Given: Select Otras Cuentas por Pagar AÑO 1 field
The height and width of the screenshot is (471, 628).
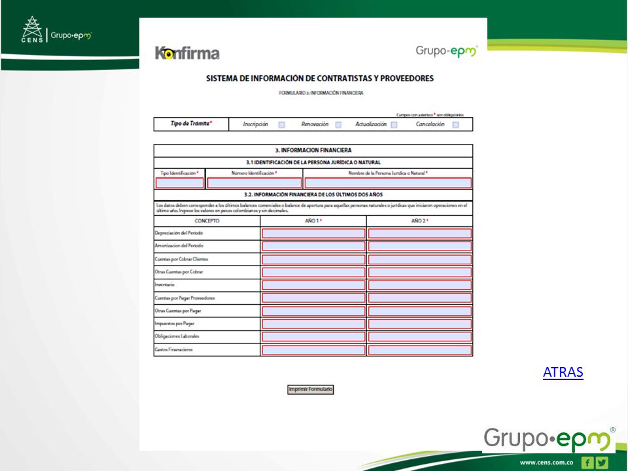Looking at the screenshot, I should point(313,311).
